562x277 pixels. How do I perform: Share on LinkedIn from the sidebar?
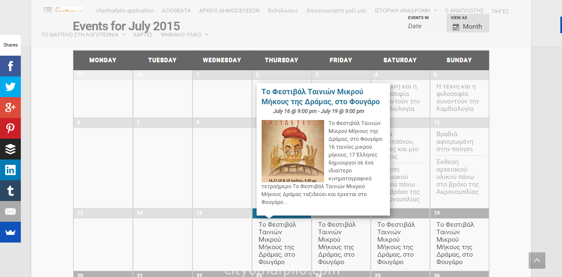tap(10, 170)
